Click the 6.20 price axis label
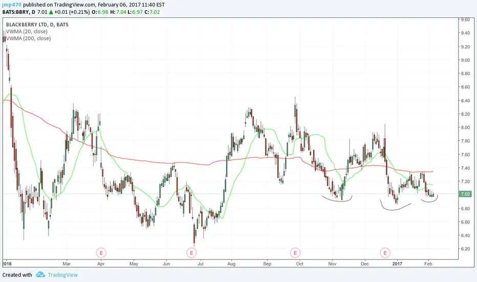477x282 pixels. point(465,249)
